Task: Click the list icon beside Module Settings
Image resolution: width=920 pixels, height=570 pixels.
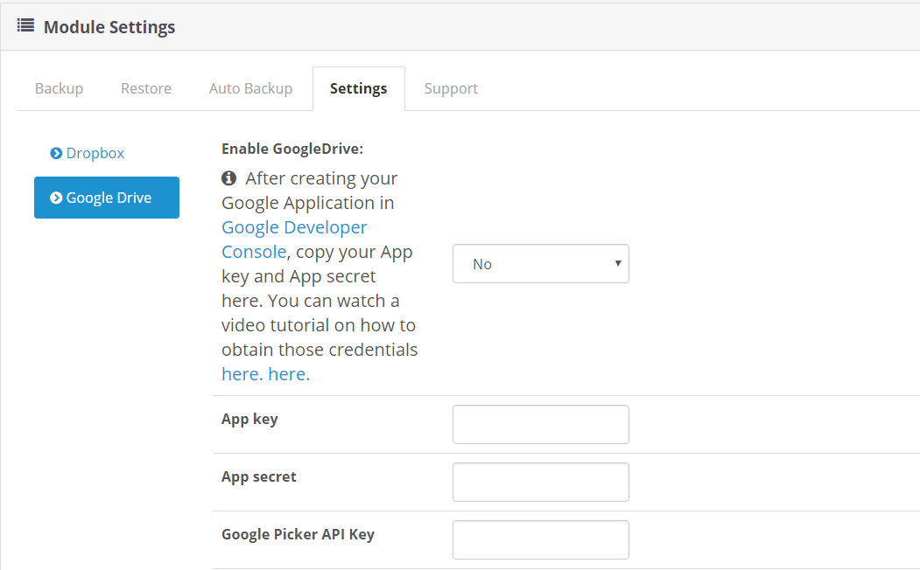Action: pos(25,25)
